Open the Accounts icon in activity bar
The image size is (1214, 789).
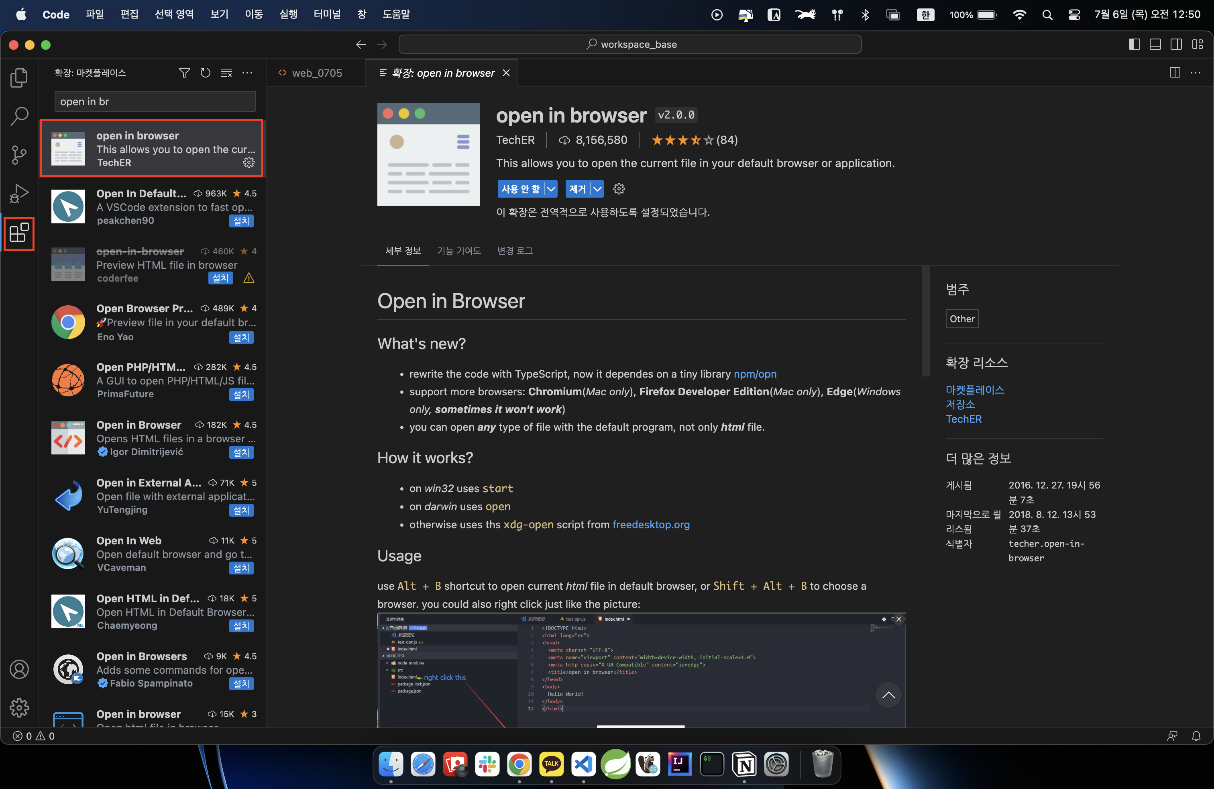tap(19, 669)
